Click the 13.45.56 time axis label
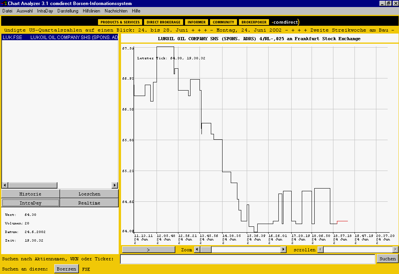 pyautogui.click(x=209, y=236)
